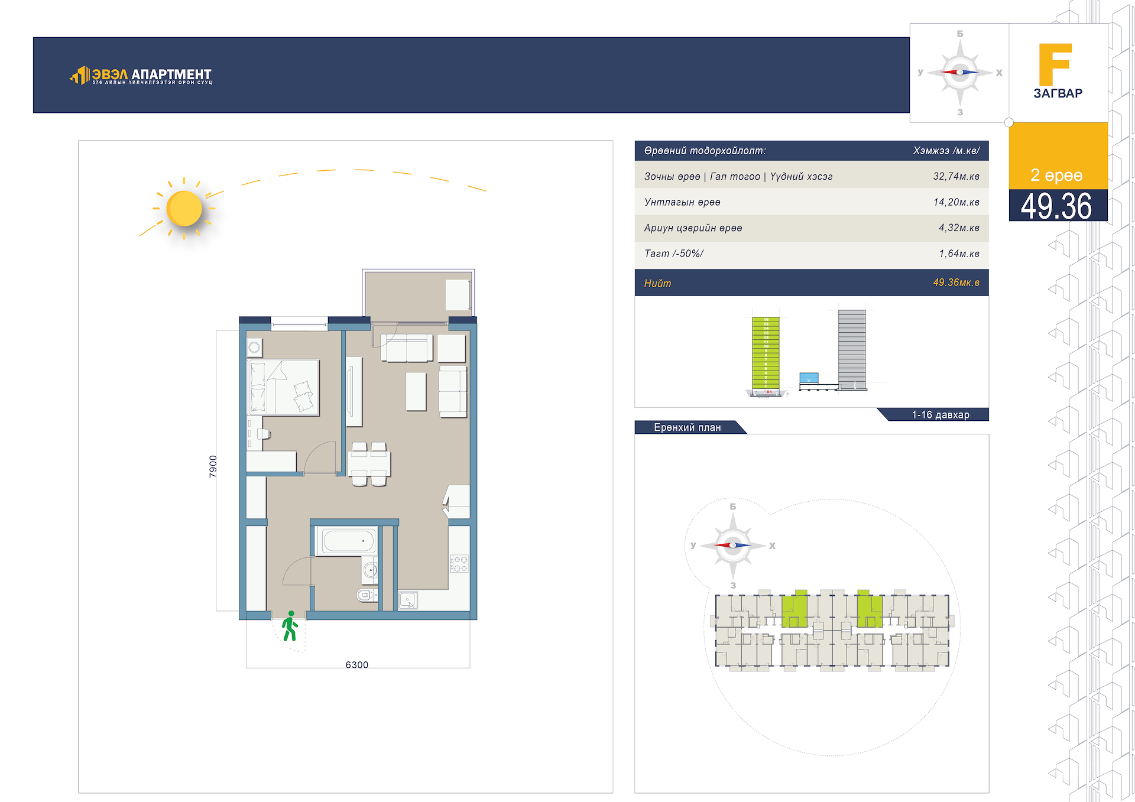Click the ЗАГВАР label
The height and width of the screenshot is (802, 1135).
(1058, 93)
